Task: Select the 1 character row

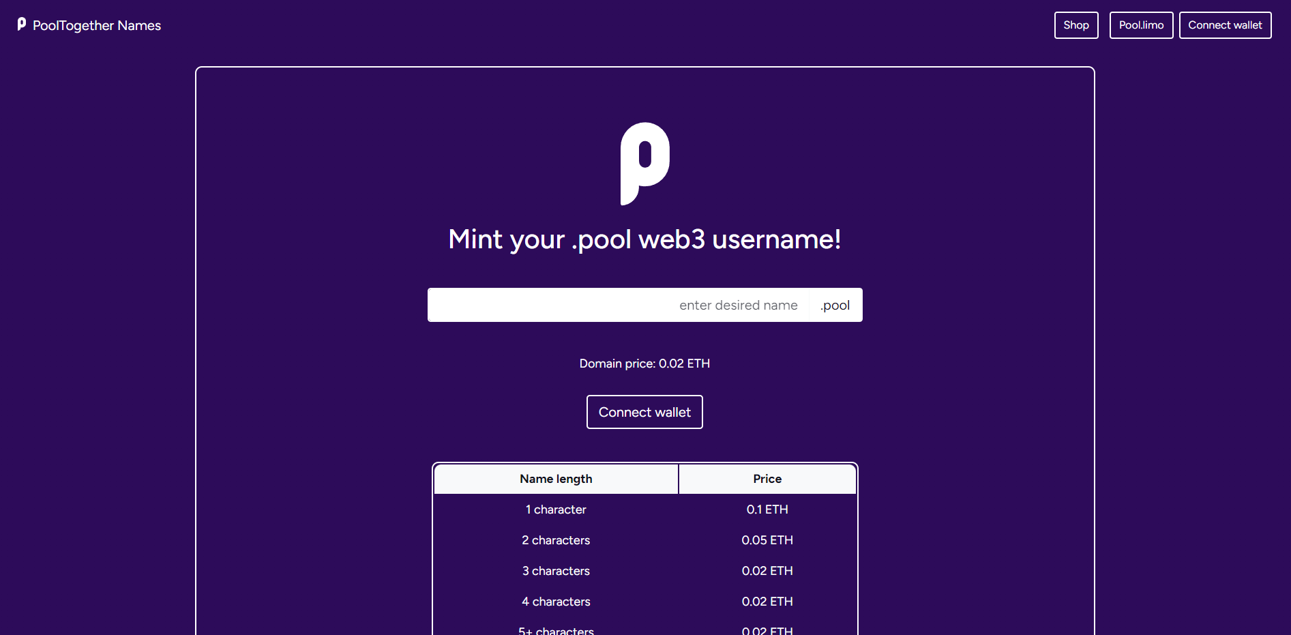Action: pos(644,510)
